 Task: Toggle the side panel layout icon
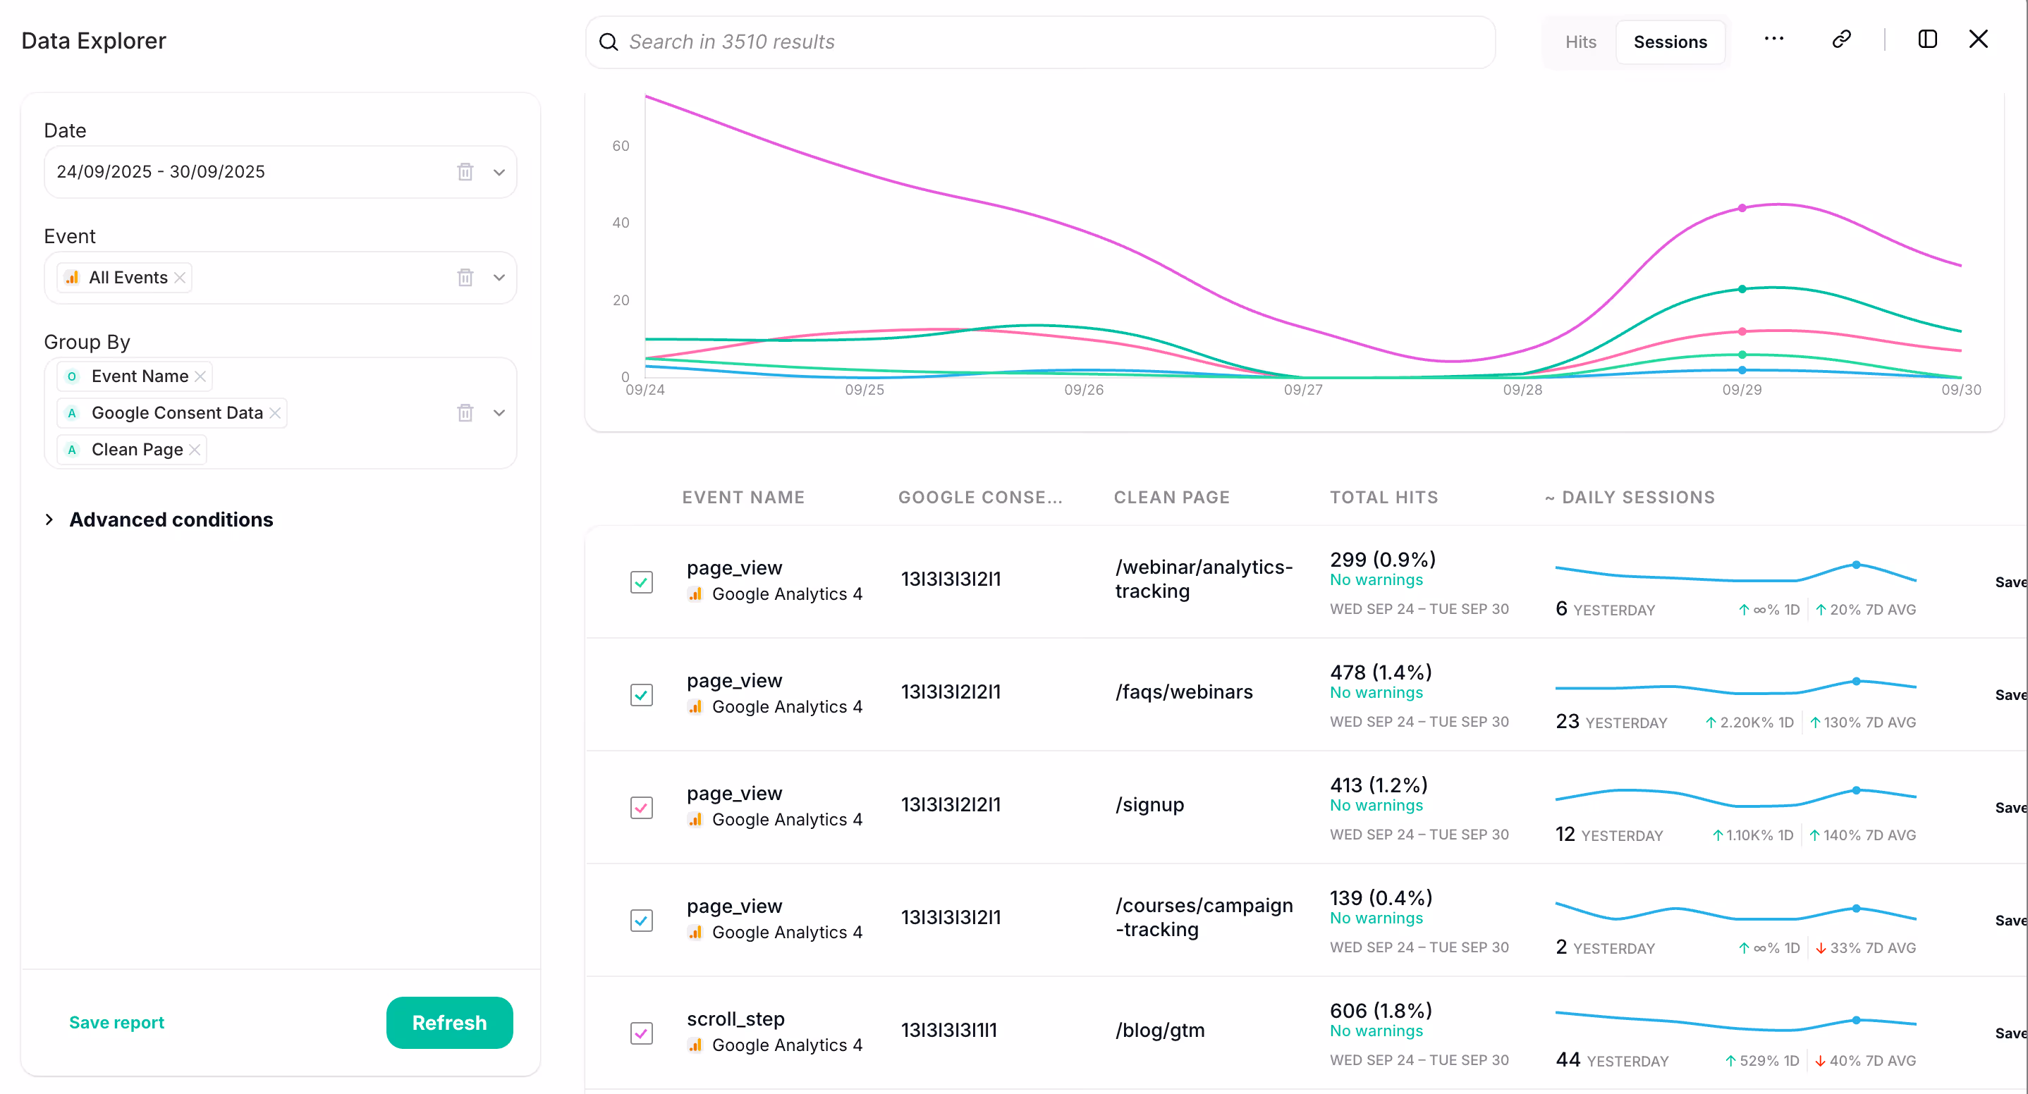tap(1926, 39)
